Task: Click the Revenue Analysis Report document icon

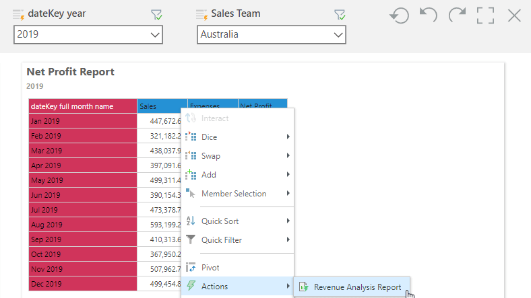Action: 304,287
